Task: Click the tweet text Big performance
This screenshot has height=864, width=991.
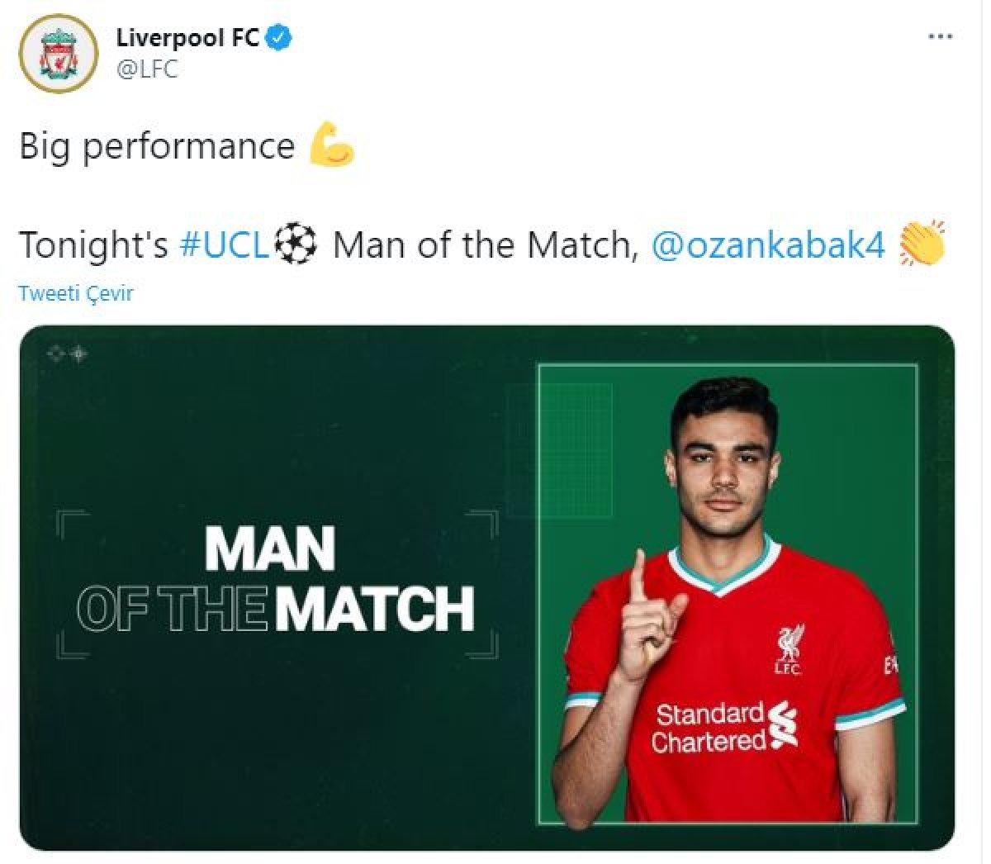Action: [x=157, y=145]
